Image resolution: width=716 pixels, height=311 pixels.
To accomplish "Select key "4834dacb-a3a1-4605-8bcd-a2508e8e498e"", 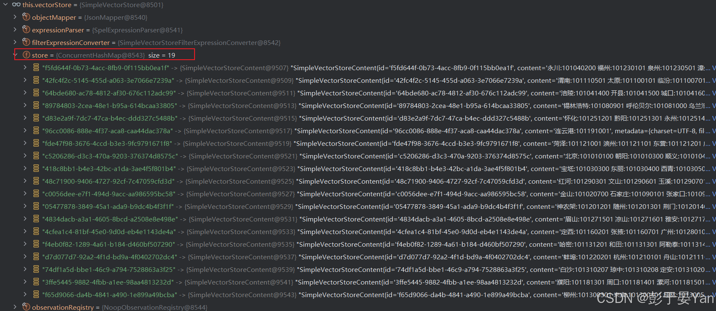I will pos(110,219).
